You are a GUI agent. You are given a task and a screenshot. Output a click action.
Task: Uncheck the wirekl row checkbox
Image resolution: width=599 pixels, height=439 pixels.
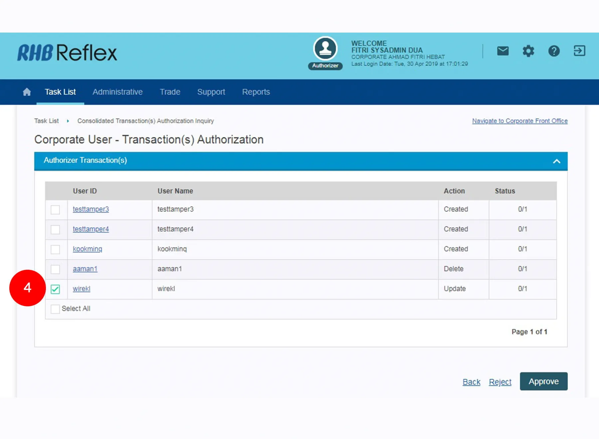tap(55, 289)
